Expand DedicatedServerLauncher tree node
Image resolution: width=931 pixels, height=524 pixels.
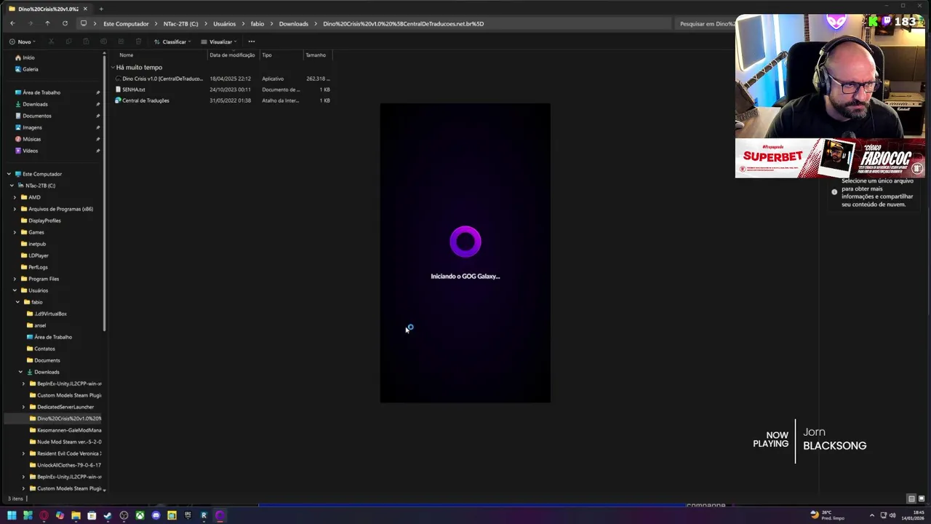(23, 407)
